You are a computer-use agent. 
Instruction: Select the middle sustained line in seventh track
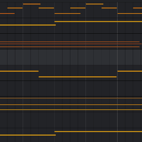click(x=71, y=105)
